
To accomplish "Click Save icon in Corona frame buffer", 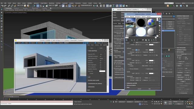I will [18, 43].
